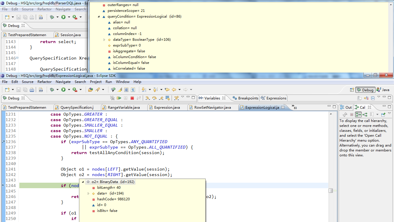The width and height of the screenshot is (394, 222).
Task: Click Resume in the Debug view toolbar
Action: (119, 98)
